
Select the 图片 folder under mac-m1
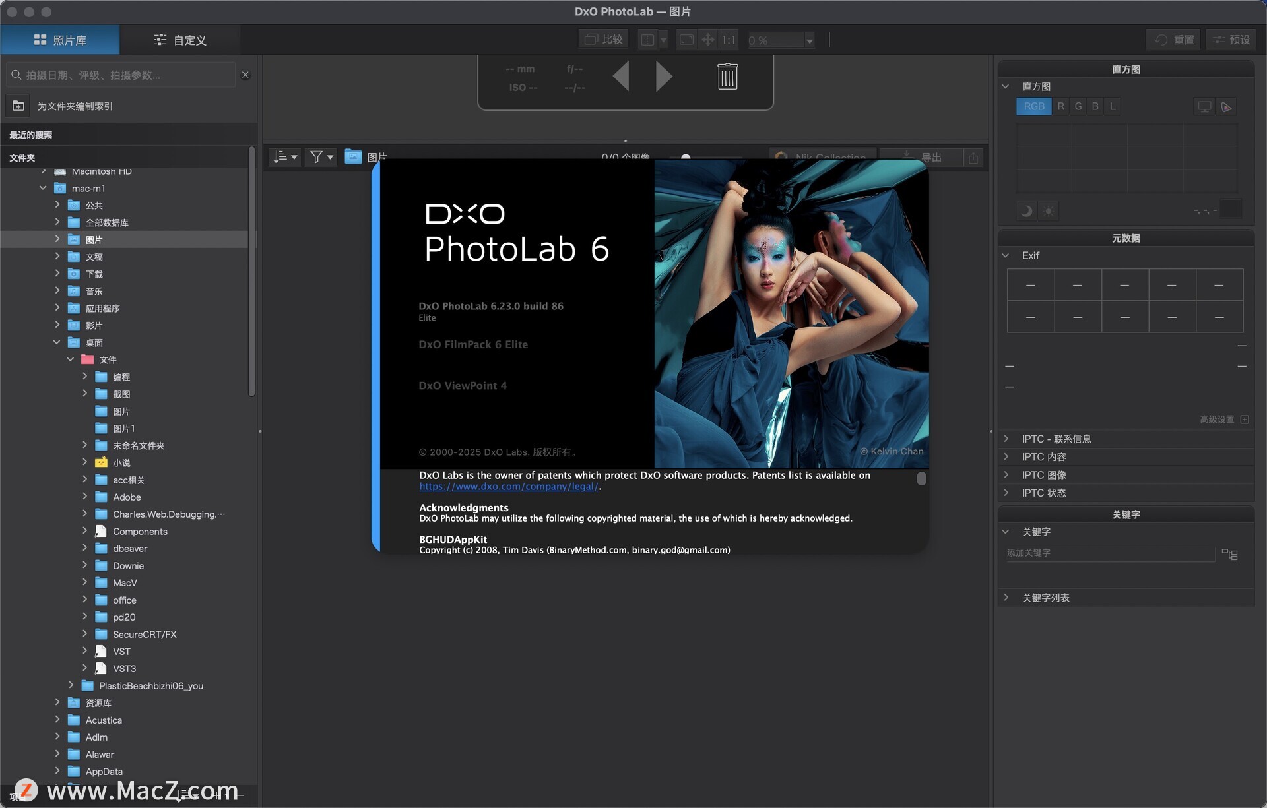click(x=125, y=239)
